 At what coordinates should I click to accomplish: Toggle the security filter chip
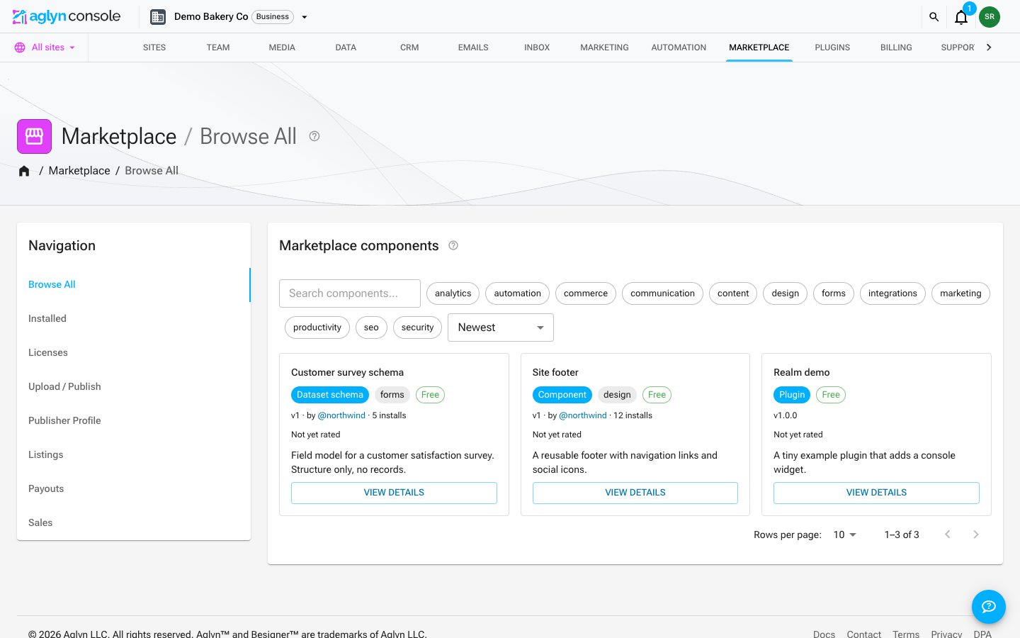418,328
